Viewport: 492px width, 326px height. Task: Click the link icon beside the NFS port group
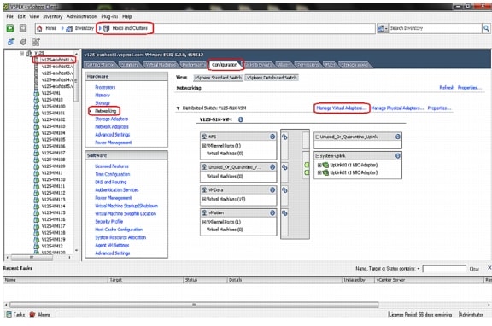[x=284, y=137]
